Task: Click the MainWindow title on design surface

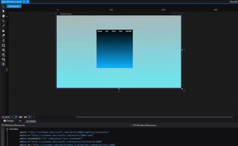Action: click(x=66, y=14)
